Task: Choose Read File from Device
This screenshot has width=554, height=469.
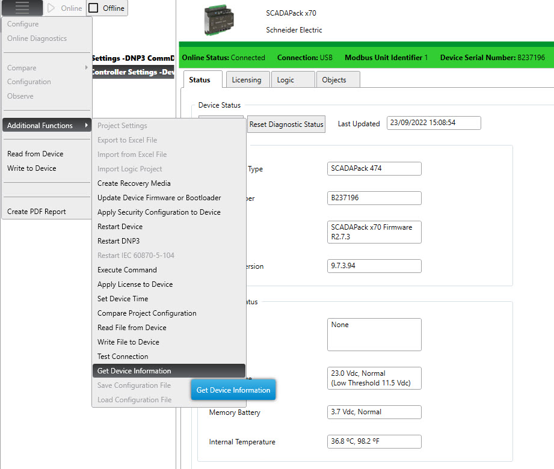Action: (x=132, y=328)
